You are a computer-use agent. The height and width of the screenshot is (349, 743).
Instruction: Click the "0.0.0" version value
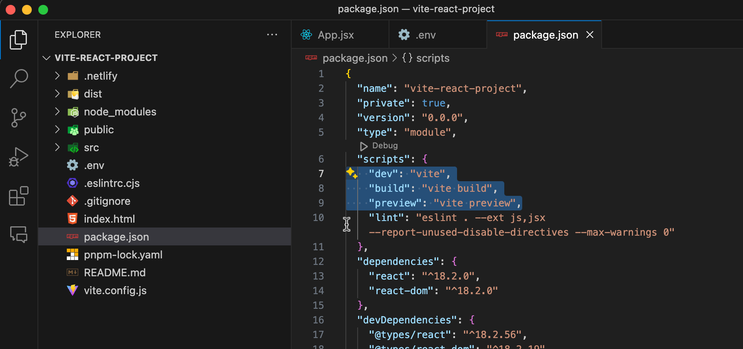(x=442, y=117)
